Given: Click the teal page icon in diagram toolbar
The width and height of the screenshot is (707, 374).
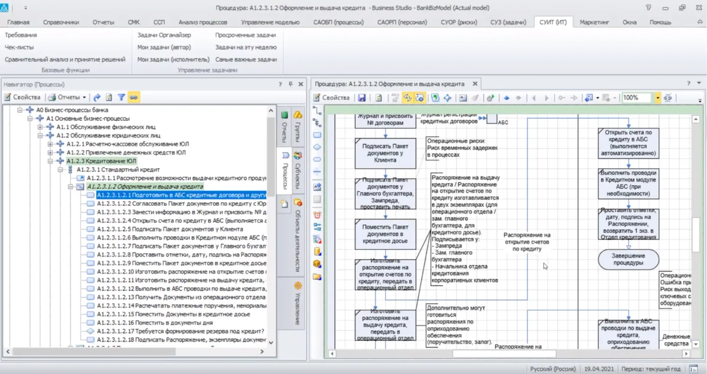Looking at the screenshot, I should [435, 98].
